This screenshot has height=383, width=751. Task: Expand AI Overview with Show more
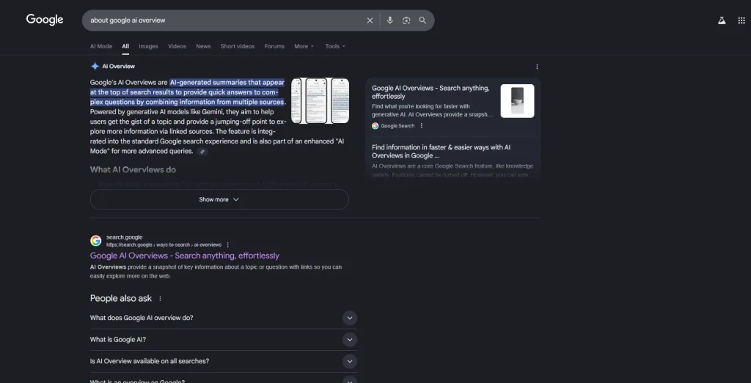(x=219, y=199)
